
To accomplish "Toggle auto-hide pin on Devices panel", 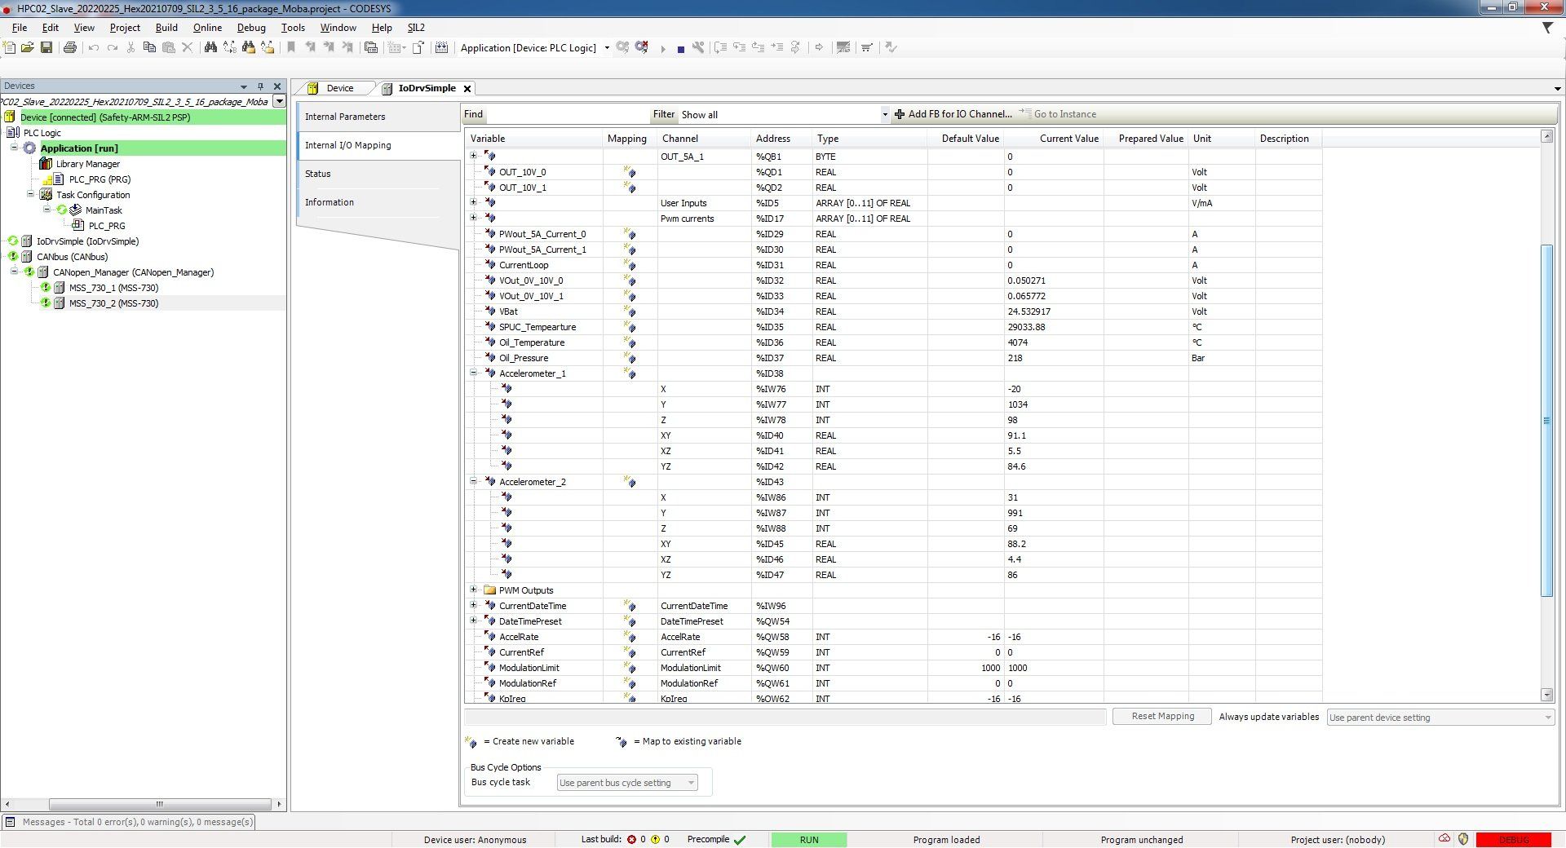I will [x=260, y=86].
